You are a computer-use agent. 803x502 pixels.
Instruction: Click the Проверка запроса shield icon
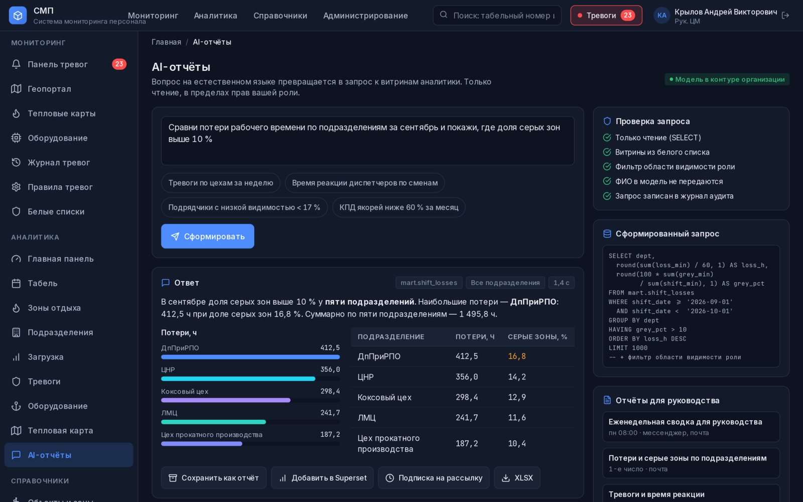[x=607, y=121]
